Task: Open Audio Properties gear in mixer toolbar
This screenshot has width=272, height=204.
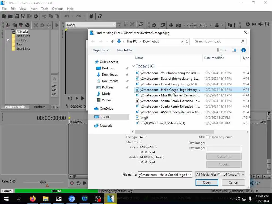Action: [248, 24]
